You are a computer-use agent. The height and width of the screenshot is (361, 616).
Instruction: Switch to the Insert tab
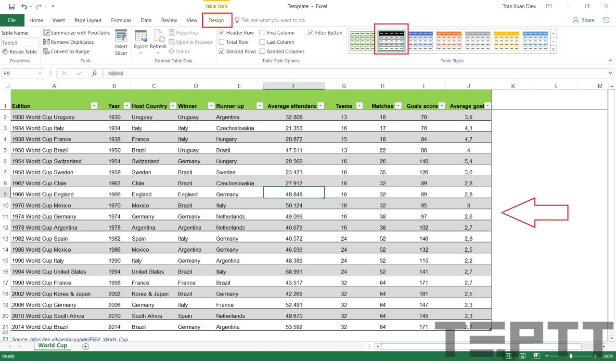59,20
